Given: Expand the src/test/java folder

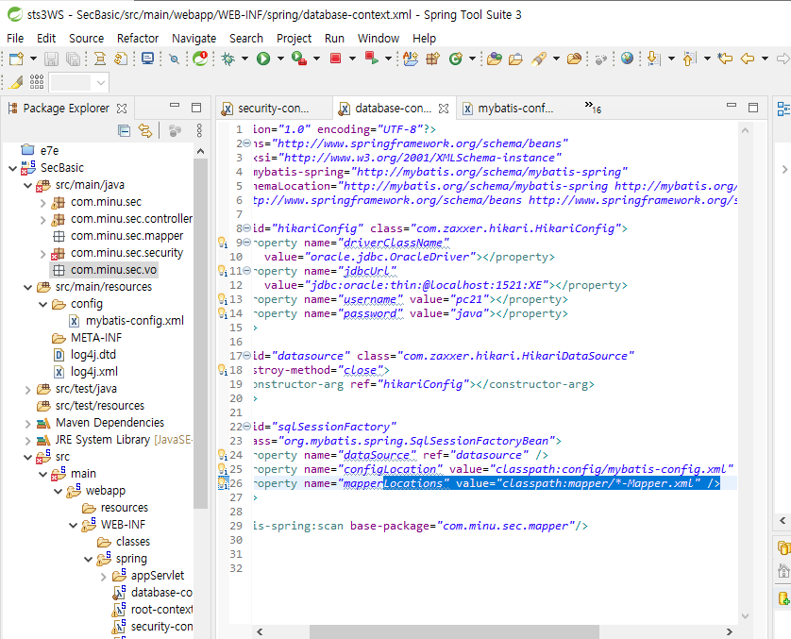Looking at the screenshot, I should coord(27,390).
